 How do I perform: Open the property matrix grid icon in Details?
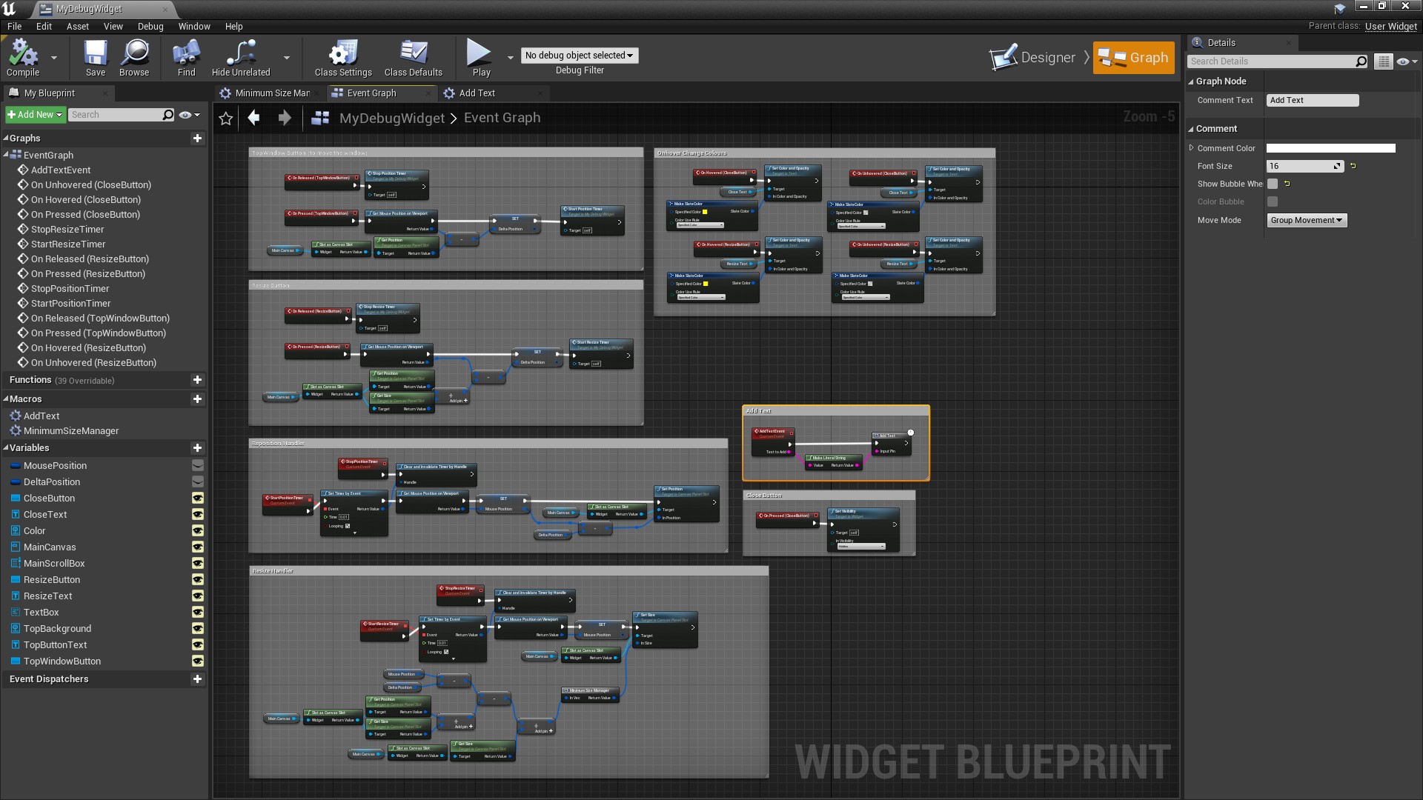point(1383,61)
